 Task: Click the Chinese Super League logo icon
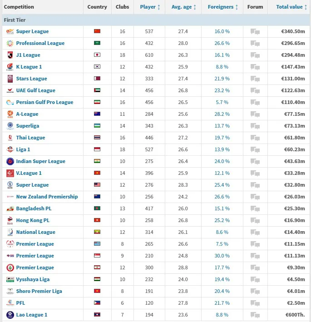click(10, 31)
